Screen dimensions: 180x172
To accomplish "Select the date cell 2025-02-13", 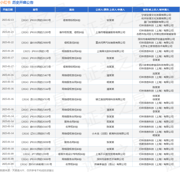I will point(8,20).
